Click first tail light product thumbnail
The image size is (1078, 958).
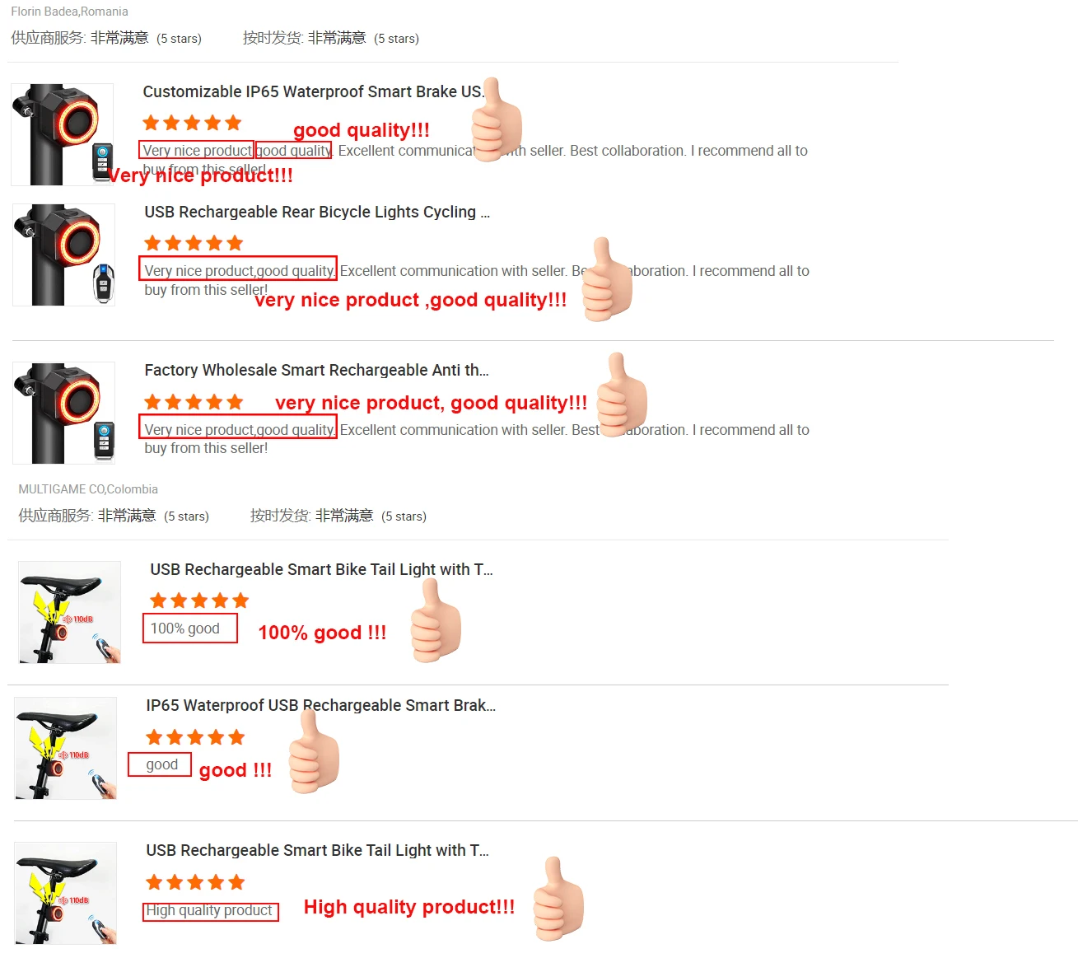pos(63,134)
